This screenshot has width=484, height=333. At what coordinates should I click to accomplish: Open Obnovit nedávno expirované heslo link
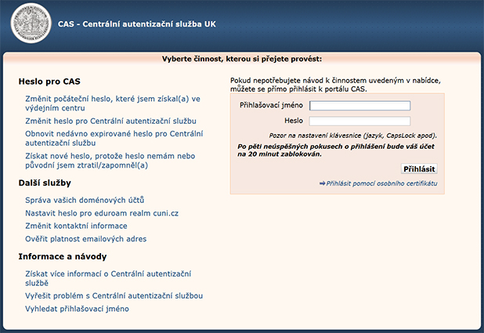(114, 139)
